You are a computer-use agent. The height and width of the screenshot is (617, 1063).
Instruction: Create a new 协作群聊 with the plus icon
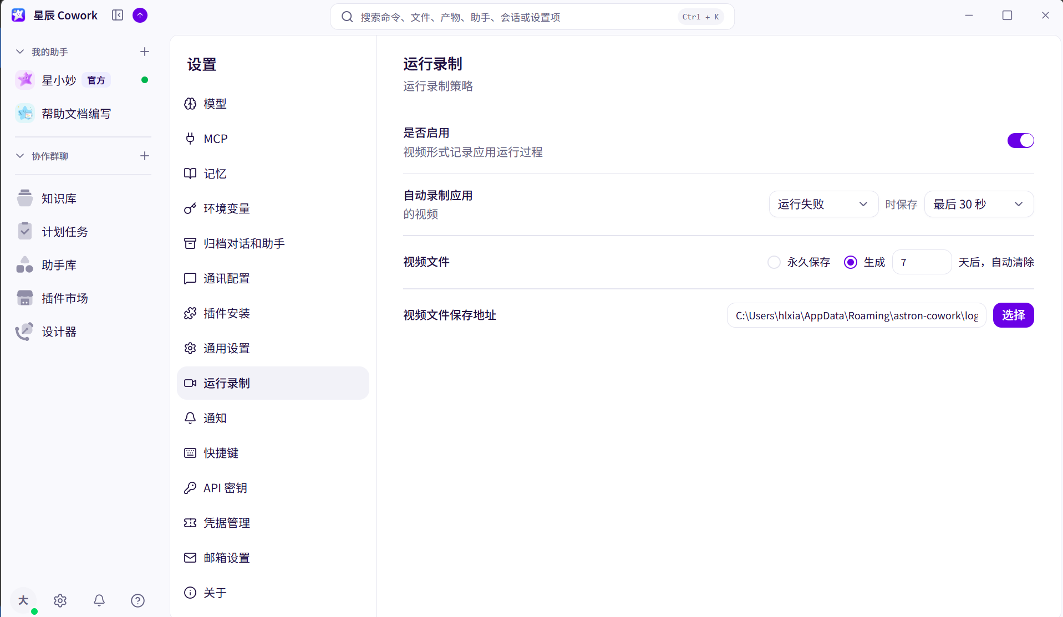(145, 156)
